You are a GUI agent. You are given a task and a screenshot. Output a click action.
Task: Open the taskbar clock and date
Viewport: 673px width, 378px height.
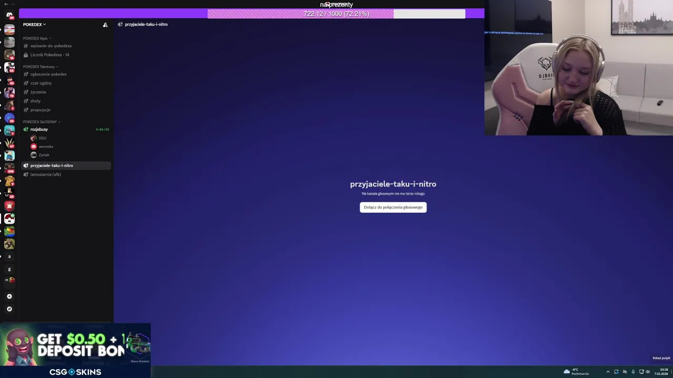661,372
